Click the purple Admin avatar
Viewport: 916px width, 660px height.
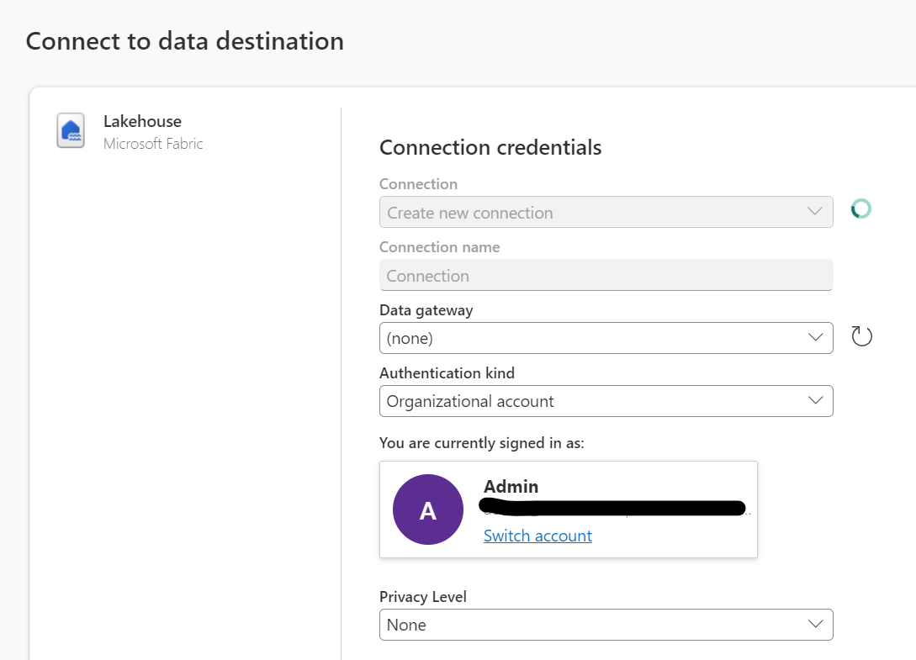(x=428, y=510)
